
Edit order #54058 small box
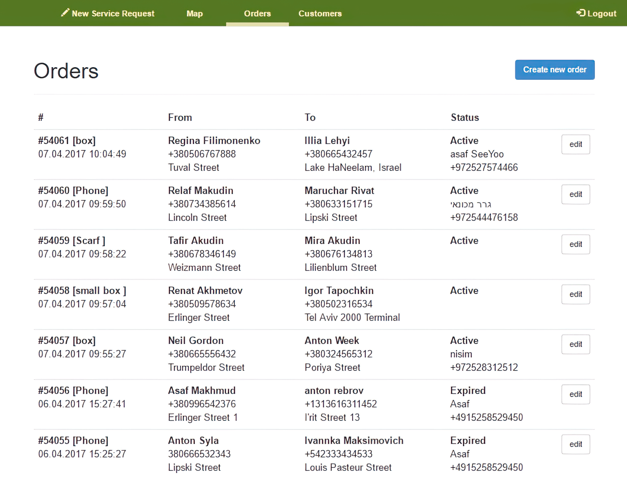[x=575, y=294]
